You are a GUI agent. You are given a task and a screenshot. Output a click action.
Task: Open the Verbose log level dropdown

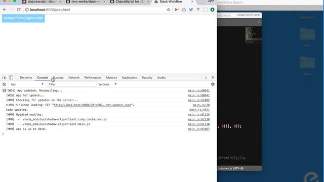(107, 84)
